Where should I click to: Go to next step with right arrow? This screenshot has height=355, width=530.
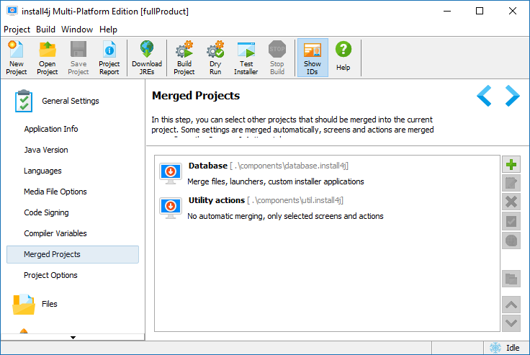tap(512, 96)
